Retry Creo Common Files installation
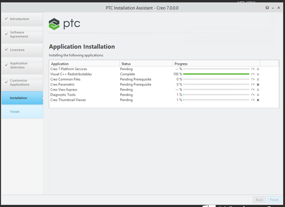285x207 pixels. [x=253, y=79]
